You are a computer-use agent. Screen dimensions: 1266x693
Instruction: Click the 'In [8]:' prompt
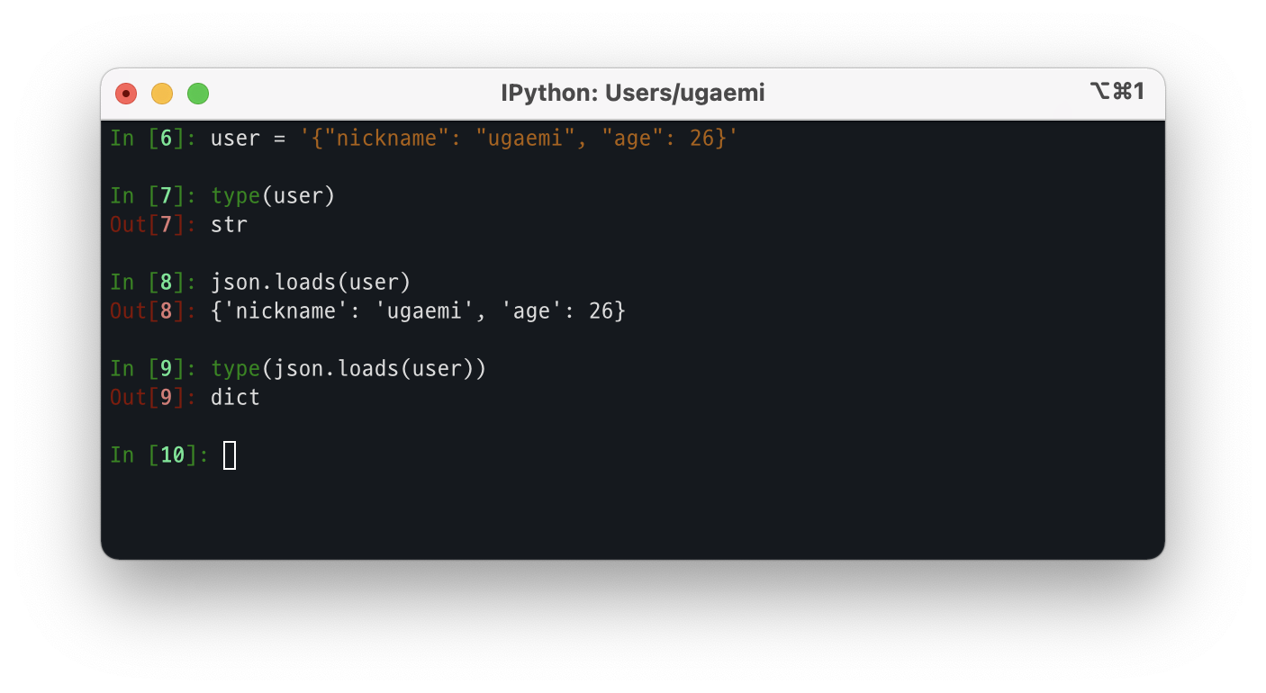click(154, 283)
